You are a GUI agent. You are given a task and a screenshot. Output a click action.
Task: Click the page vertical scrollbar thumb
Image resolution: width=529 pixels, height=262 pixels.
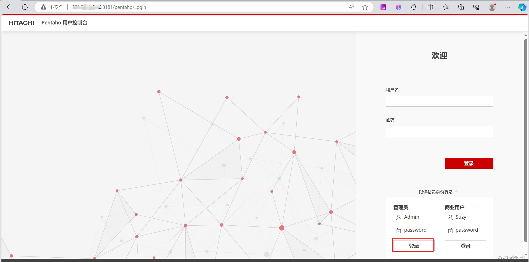coord(526,141)
